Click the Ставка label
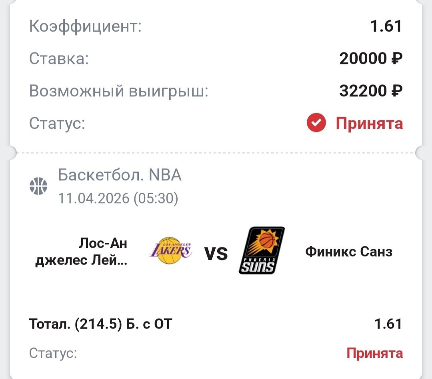432x379 pixels. [x=59, y=59]
